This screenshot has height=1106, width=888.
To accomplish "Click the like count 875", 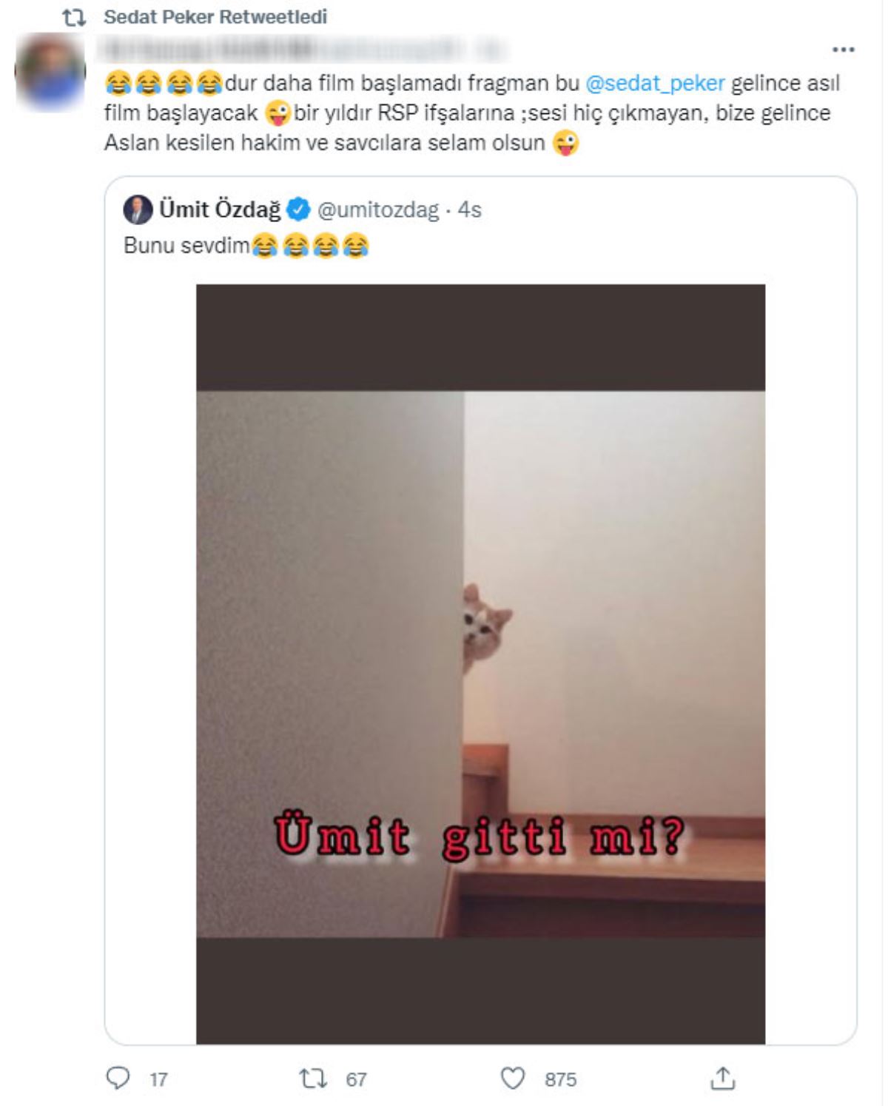I will [x=560, y=1079].
